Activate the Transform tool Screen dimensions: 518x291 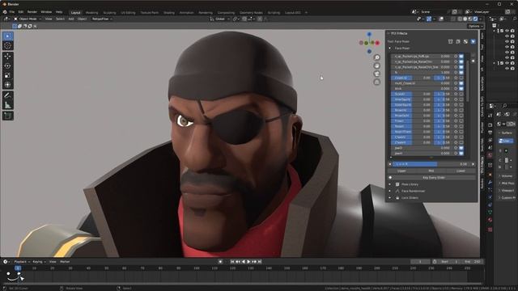point(8,85)
